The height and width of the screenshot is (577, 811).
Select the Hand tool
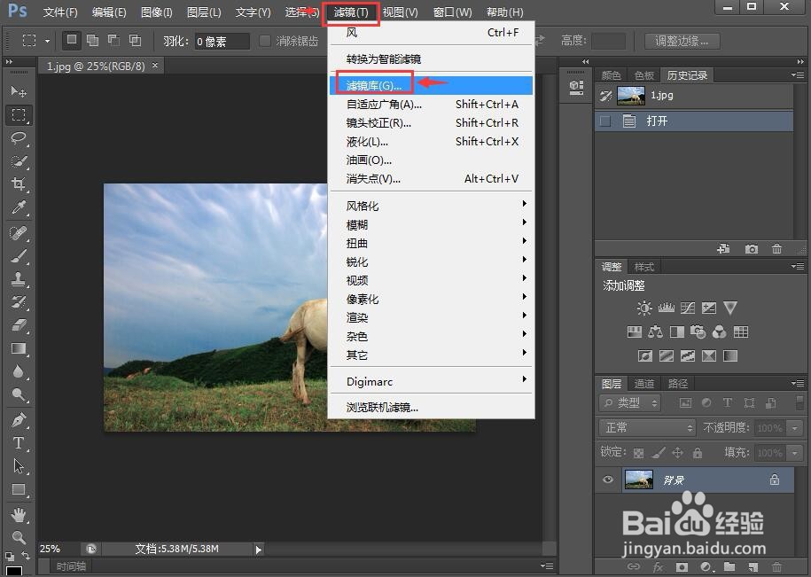pos(19,514)
